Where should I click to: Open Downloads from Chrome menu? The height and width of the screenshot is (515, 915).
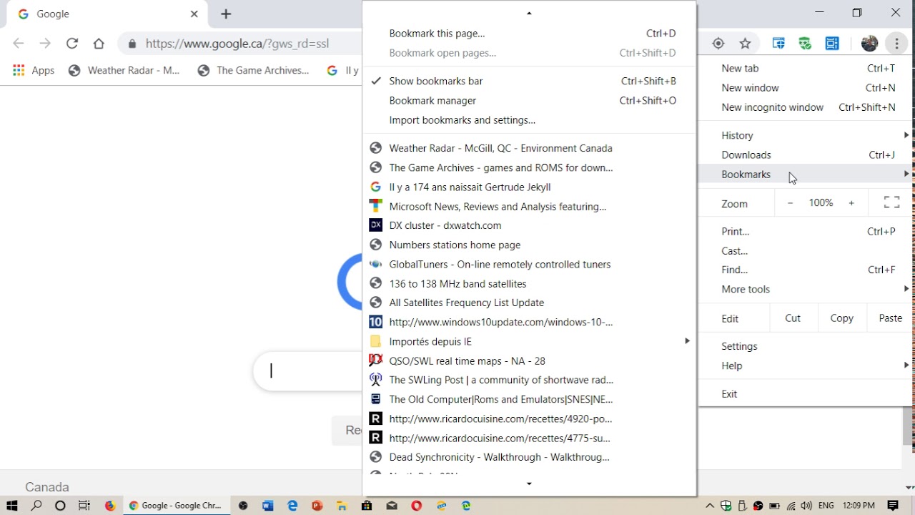coord(806,154)
